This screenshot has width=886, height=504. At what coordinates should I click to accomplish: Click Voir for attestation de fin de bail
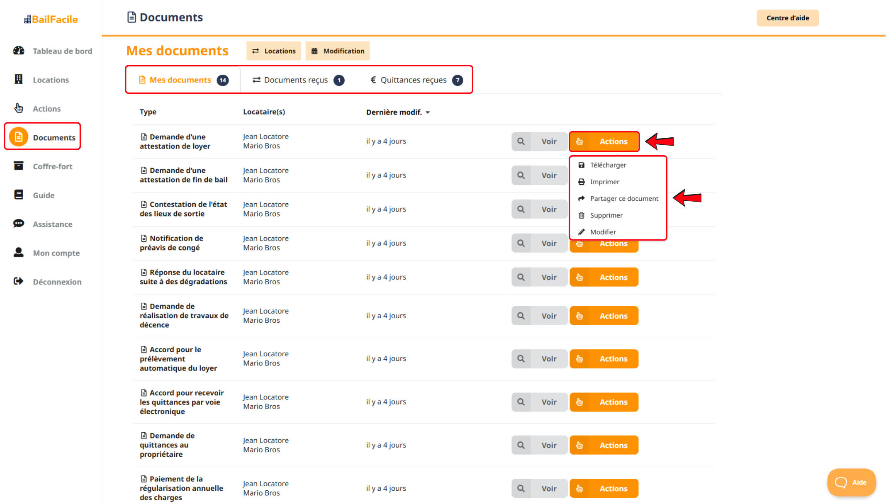point(539,175)
